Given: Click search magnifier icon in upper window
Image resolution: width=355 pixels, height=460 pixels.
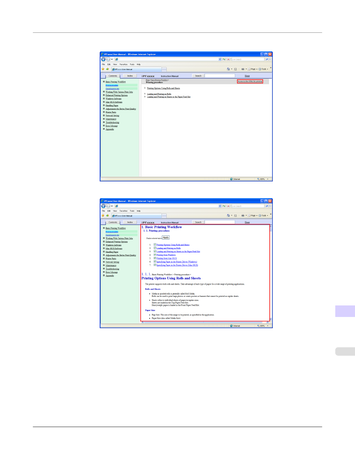Looking at the screenshot, I should (x=267, y=59).
